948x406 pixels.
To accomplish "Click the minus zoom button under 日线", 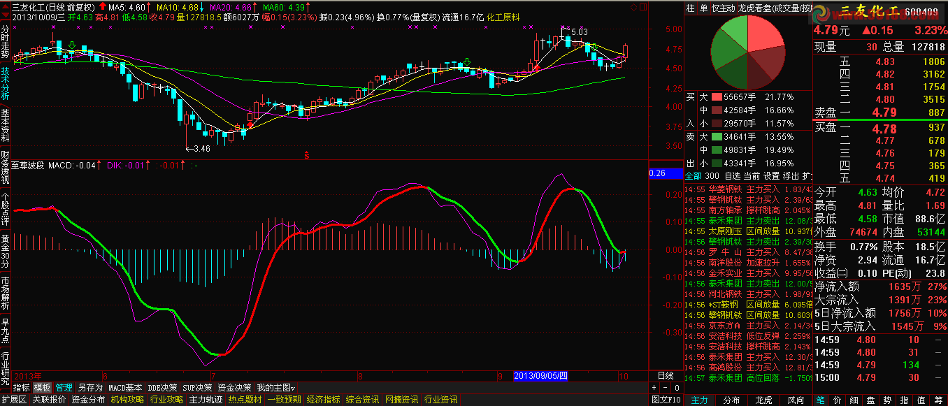I will point(665,387).
